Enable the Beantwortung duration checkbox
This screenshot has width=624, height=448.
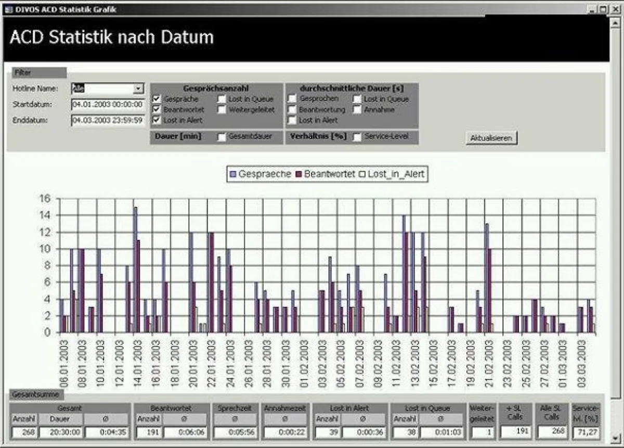point(292,110)
